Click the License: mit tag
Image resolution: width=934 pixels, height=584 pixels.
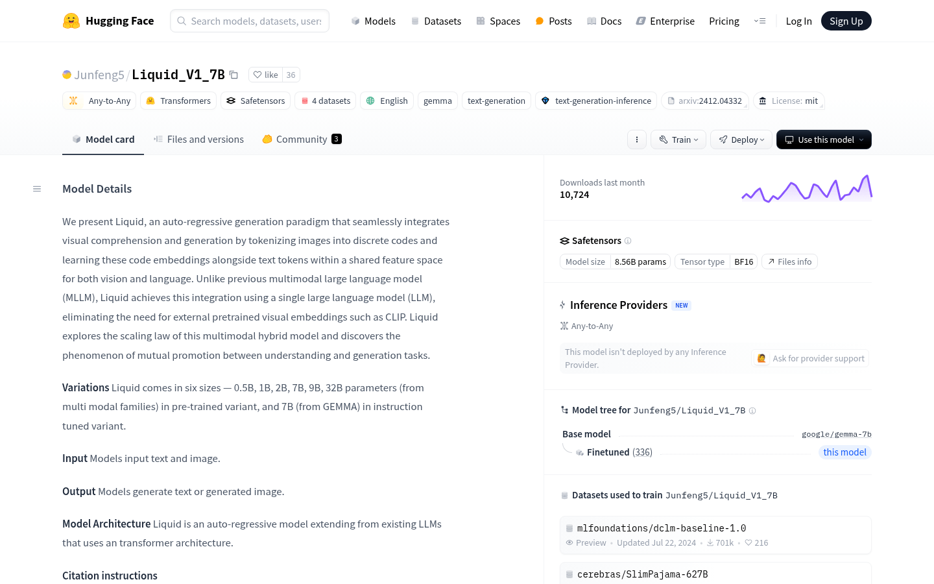click(789, 101)
